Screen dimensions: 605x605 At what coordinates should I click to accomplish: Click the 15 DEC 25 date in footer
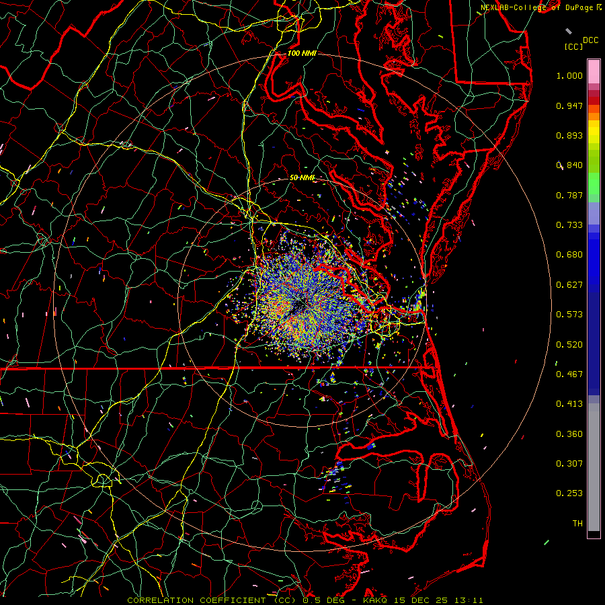click(x=421, y=600)
